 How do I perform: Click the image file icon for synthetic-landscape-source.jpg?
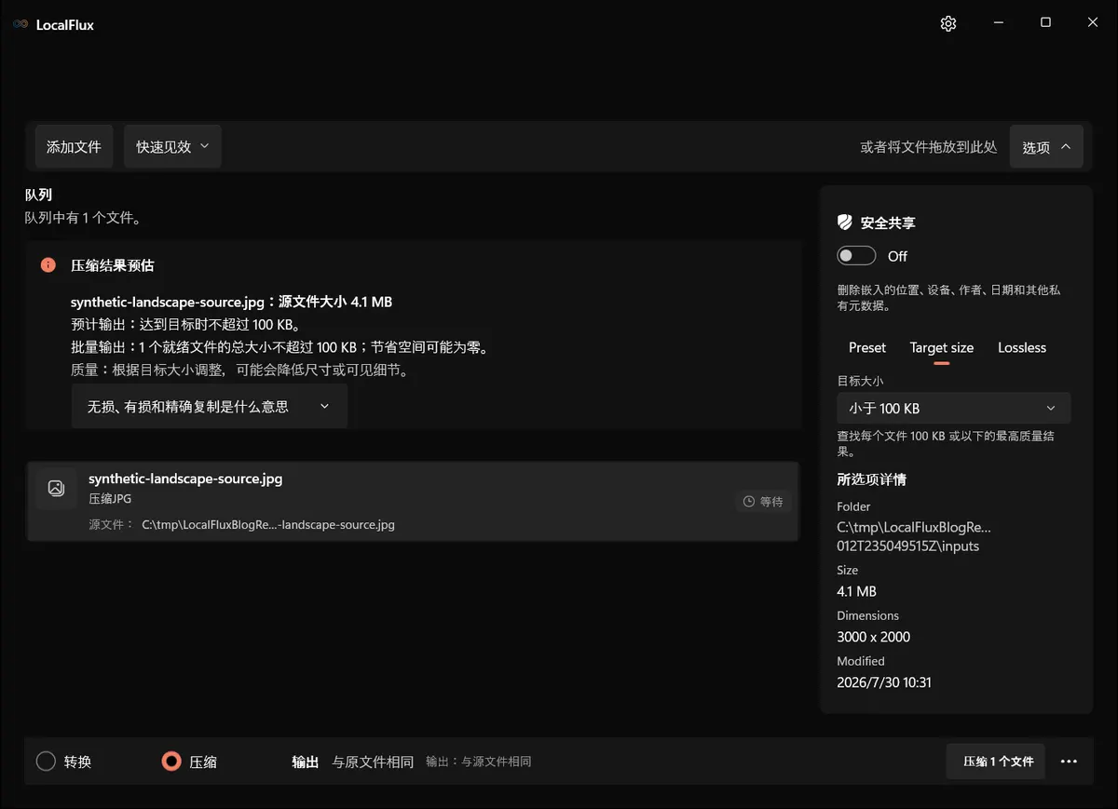[x=56, y=488]
